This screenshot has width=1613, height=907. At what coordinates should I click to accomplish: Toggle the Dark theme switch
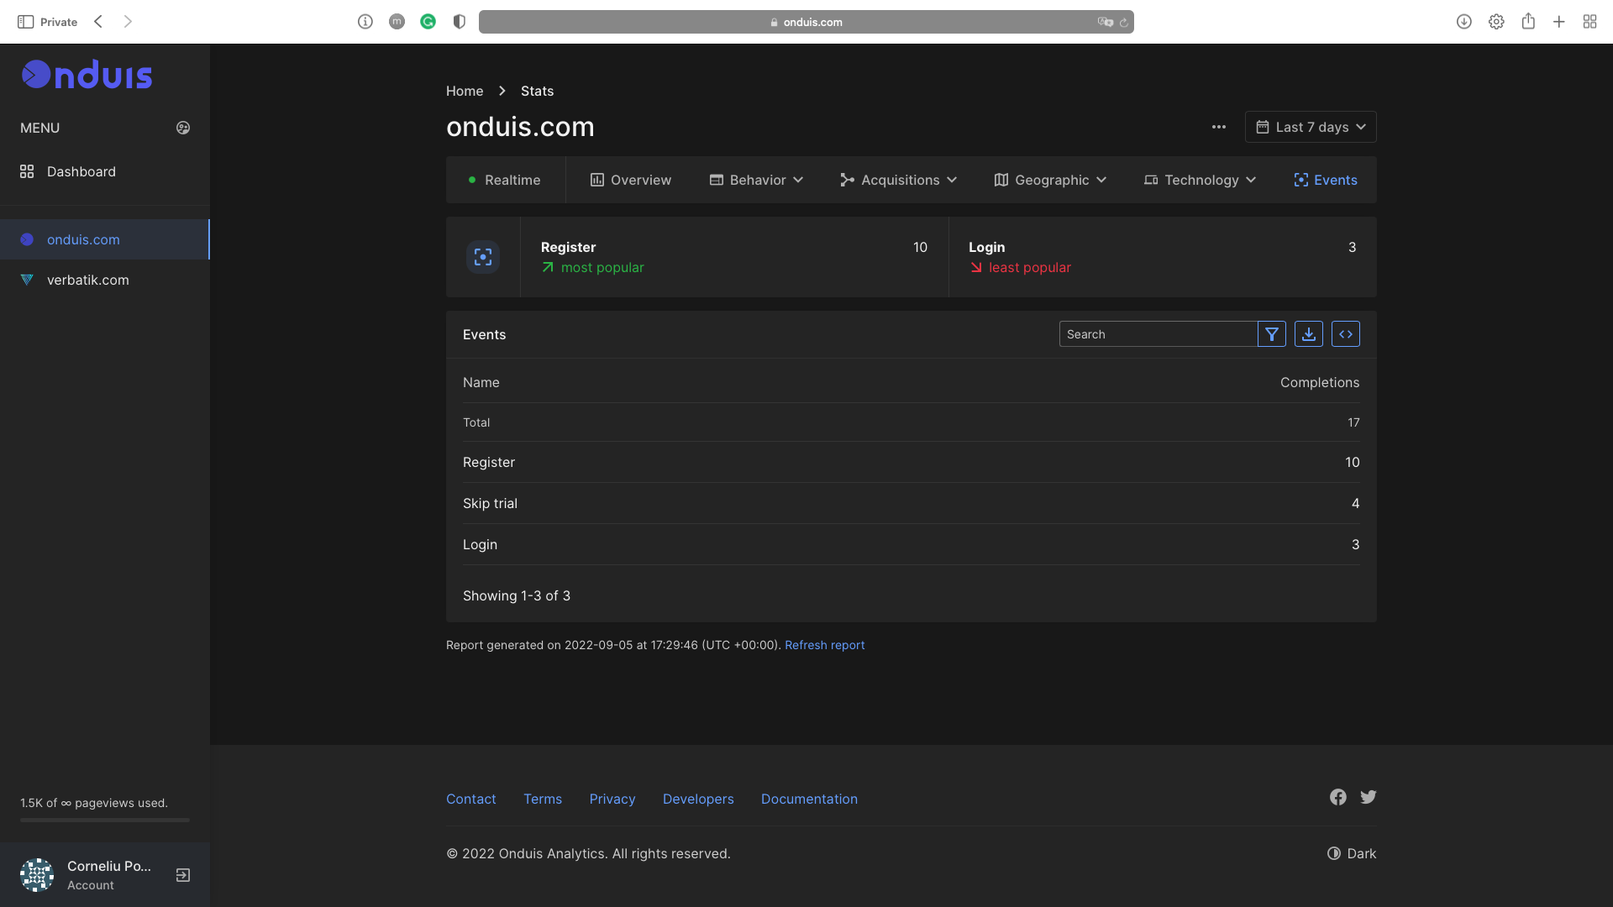pos(1352,853)
